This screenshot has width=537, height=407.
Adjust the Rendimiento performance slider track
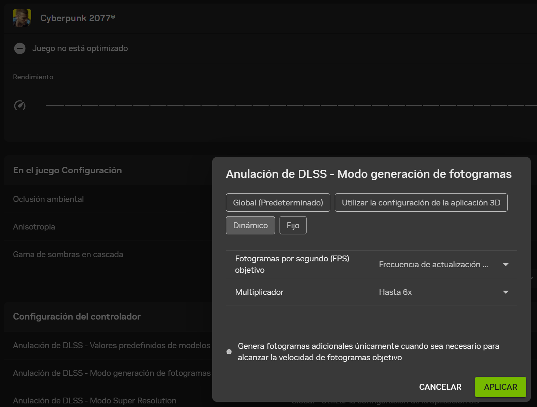[x=291, y=105]
